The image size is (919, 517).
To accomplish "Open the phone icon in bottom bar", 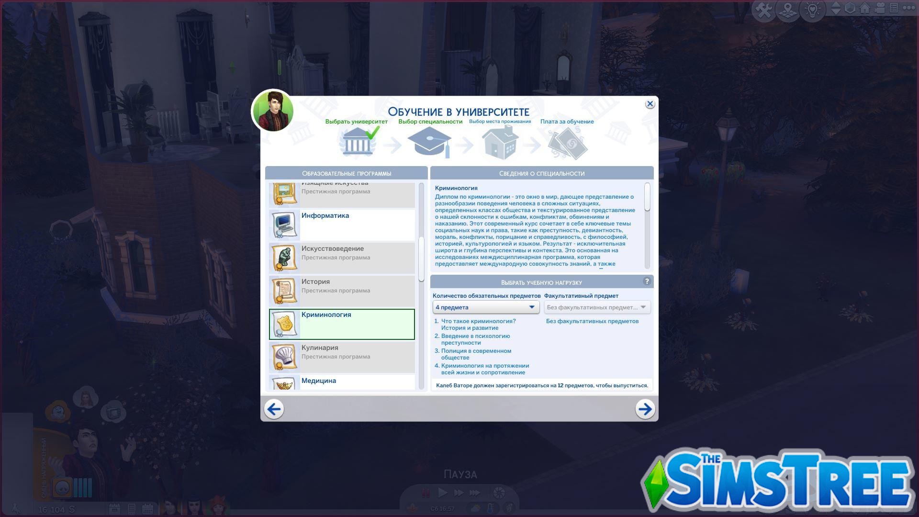I will 132,509.
